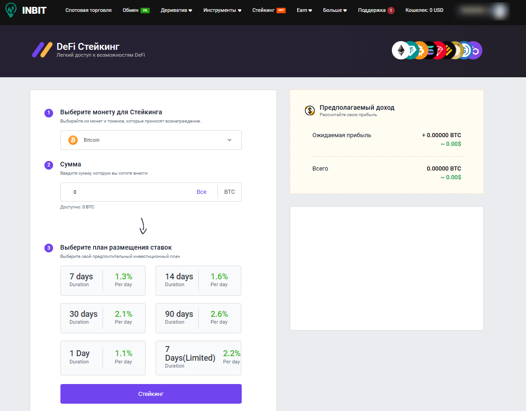Screen dimensions: 526x411
Task: Select the Bitcoin coin icon in the banner
Action: click(420, 50)
